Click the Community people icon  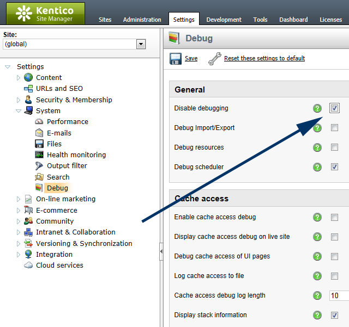coord(28,221)
